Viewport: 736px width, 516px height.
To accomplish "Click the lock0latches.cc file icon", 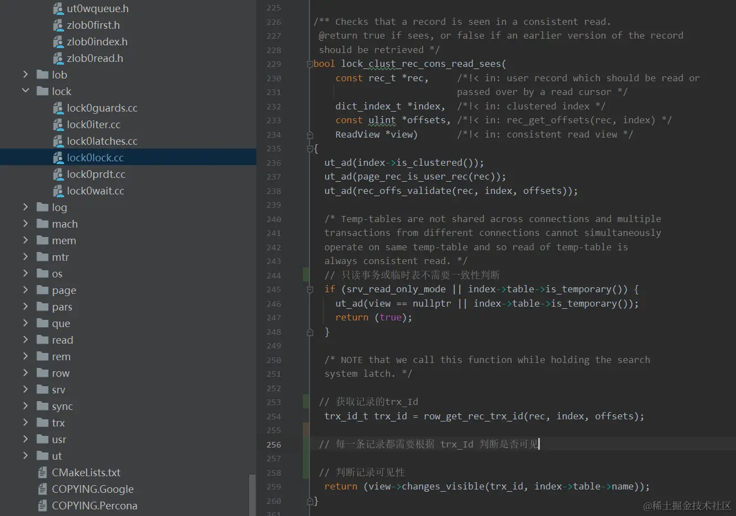I will 58,141.
